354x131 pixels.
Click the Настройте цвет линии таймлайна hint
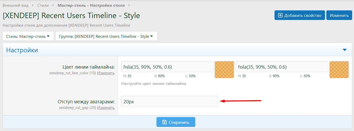pyautogui.click(x=154, y=84)
